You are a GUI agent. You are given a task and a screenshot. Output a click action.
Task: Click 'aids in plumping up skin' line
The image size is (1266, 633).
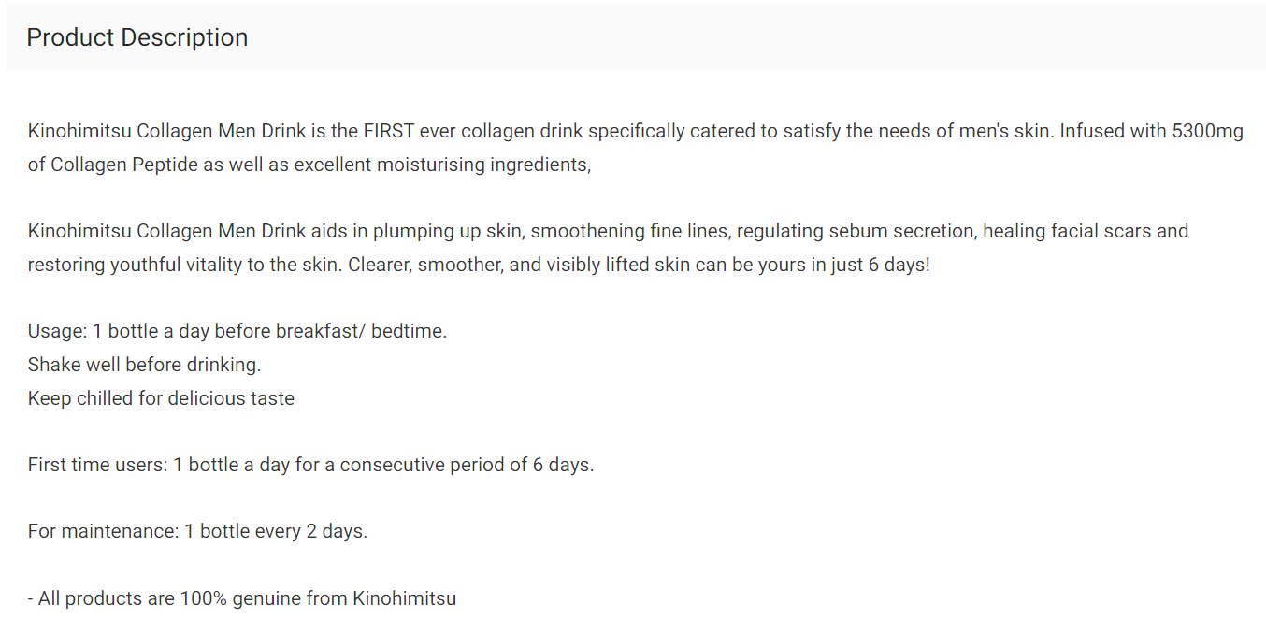point(608,231)
